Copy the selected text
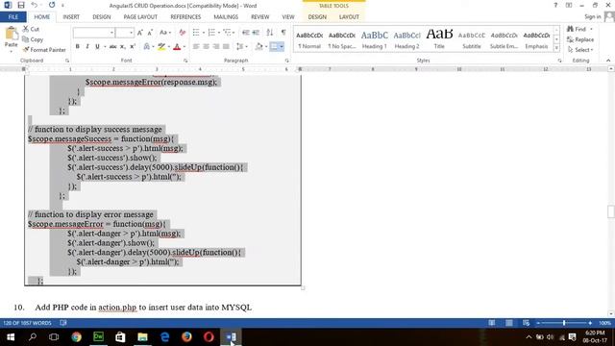 pyautogui.click(x=33, y=39)
